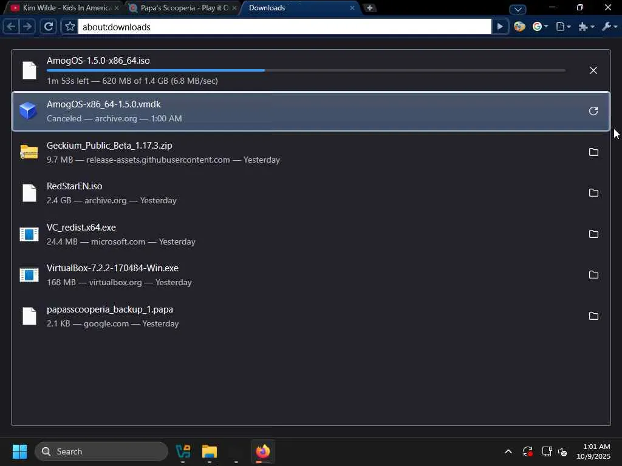Click the Geckium zip folder icon
The width and height of the screenshot is (622, 466).
click(x=29, y=152)
